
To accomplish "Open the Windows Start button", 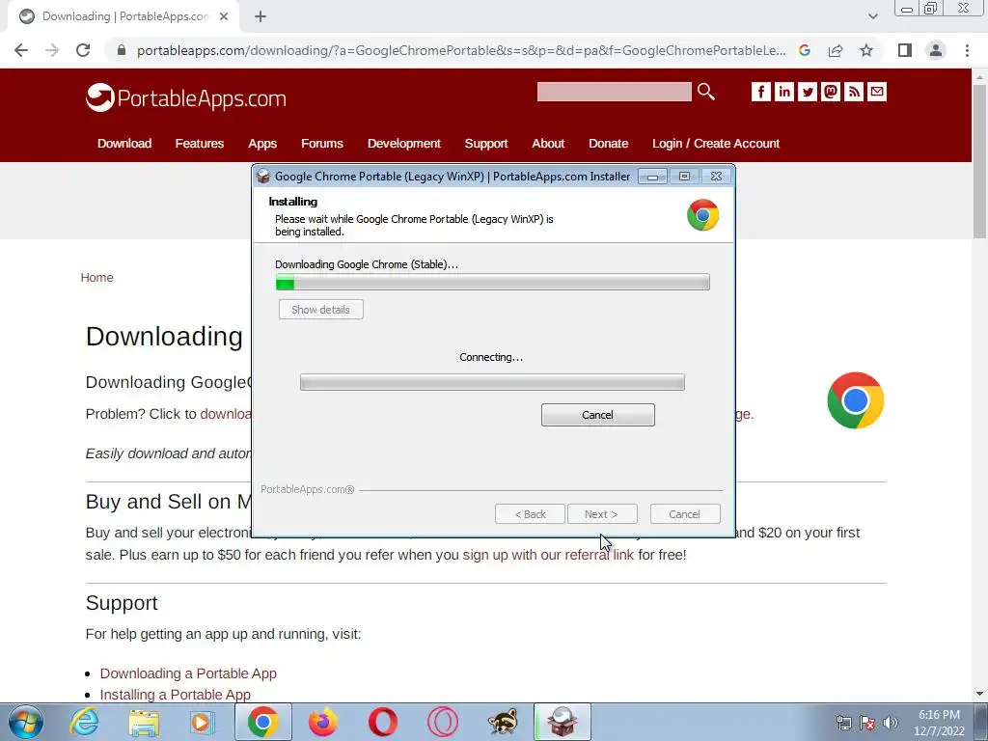I will pyautogui.click(x=25, y=722).
